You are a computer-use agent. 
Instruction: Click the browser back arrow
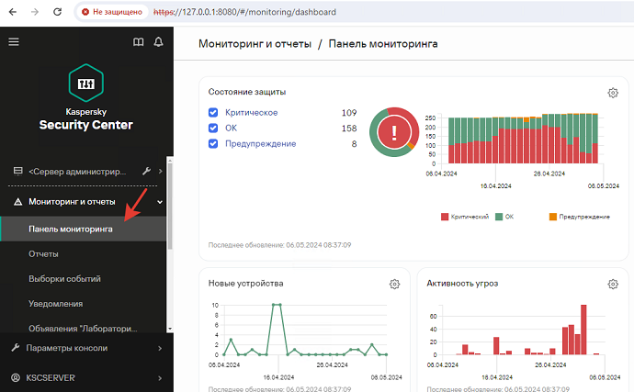(13, 12)
